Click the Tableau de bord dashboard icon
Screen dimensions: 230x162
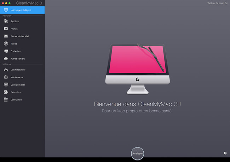coord(226,3)
